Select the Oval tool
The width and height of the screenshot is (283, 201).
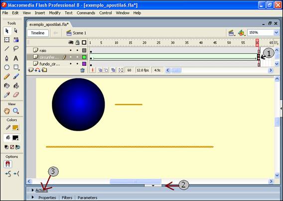coord(7,67)
